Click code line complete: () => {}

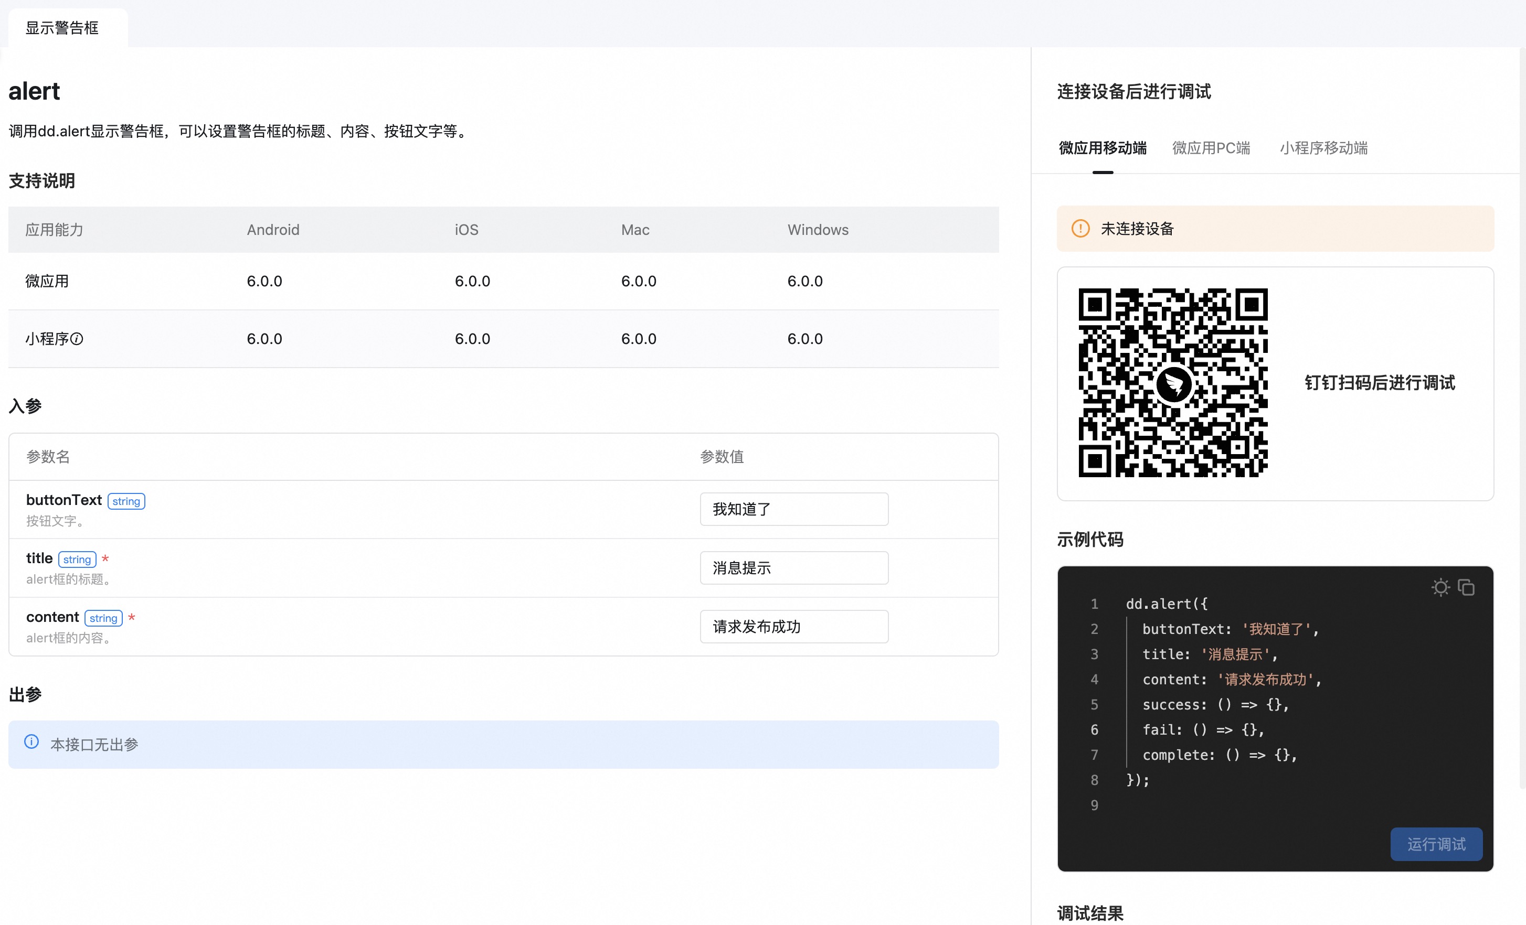click(x=1220, y=756)
